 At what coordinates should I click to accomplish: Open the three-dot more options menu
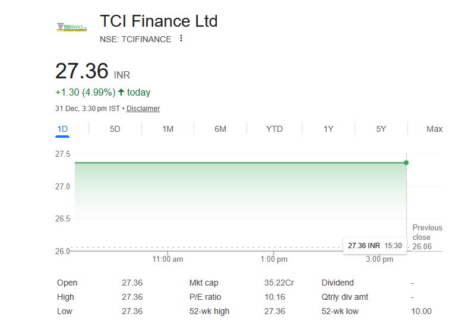pyautogui.click(x=181, y=39)
